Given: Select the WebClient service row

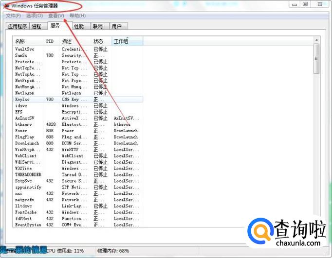Looking at the screenshot, I should pyautogui.click(x=78, y=156).
